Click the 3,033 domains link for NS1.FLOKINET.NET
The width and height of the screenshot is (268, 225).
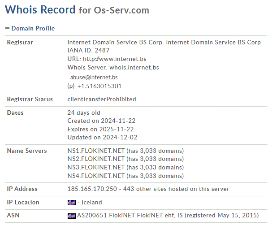coord(155,151)
